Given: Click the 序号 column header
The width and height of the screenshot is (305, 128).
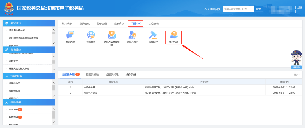Looking at the screenshot, I should click(x=70, y=82).
